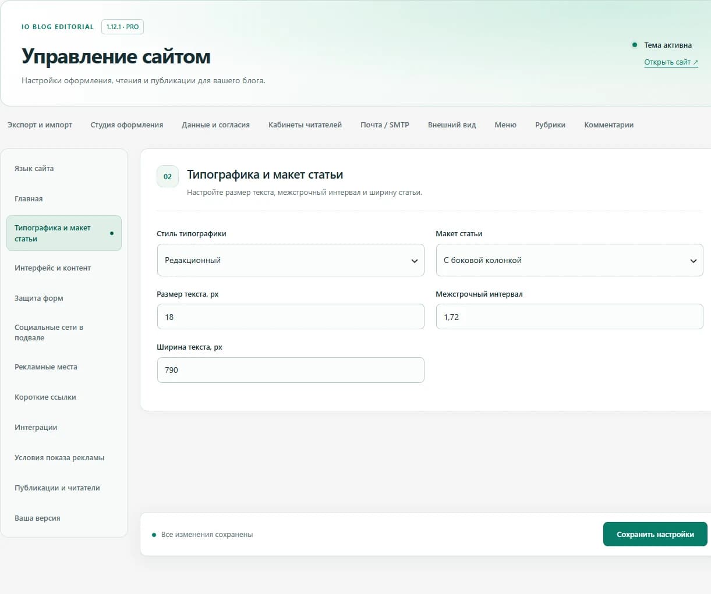Open the Экспорт и импорт tab
The width and height of the screenshot is (711, 594).
(x=40, y=125)
